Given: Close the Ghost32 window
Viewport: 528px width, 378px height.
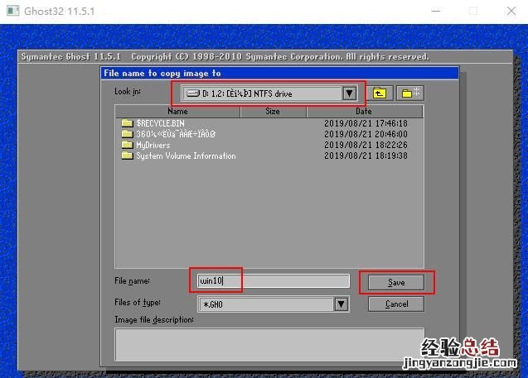Looking at the screenshot, I should tap(510, 12).
